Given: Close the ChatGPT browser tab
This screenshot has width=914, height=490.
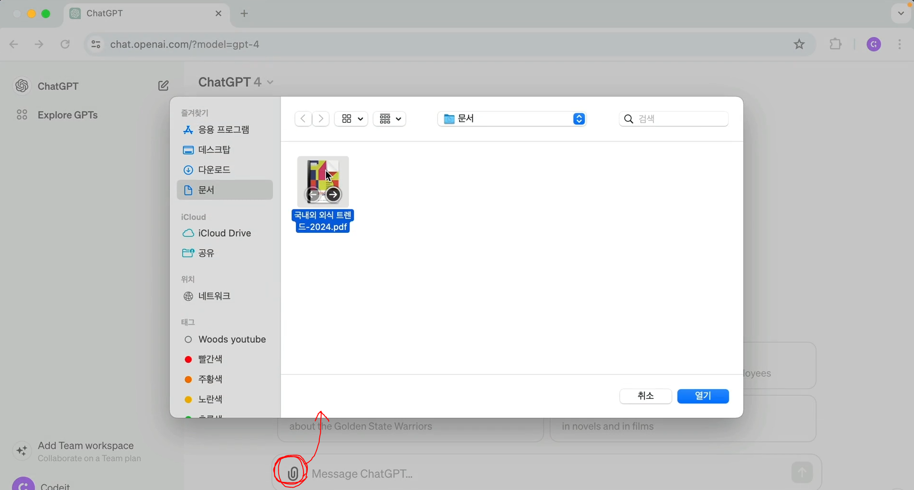Looking at the screenshot, I should coord(218,13).
